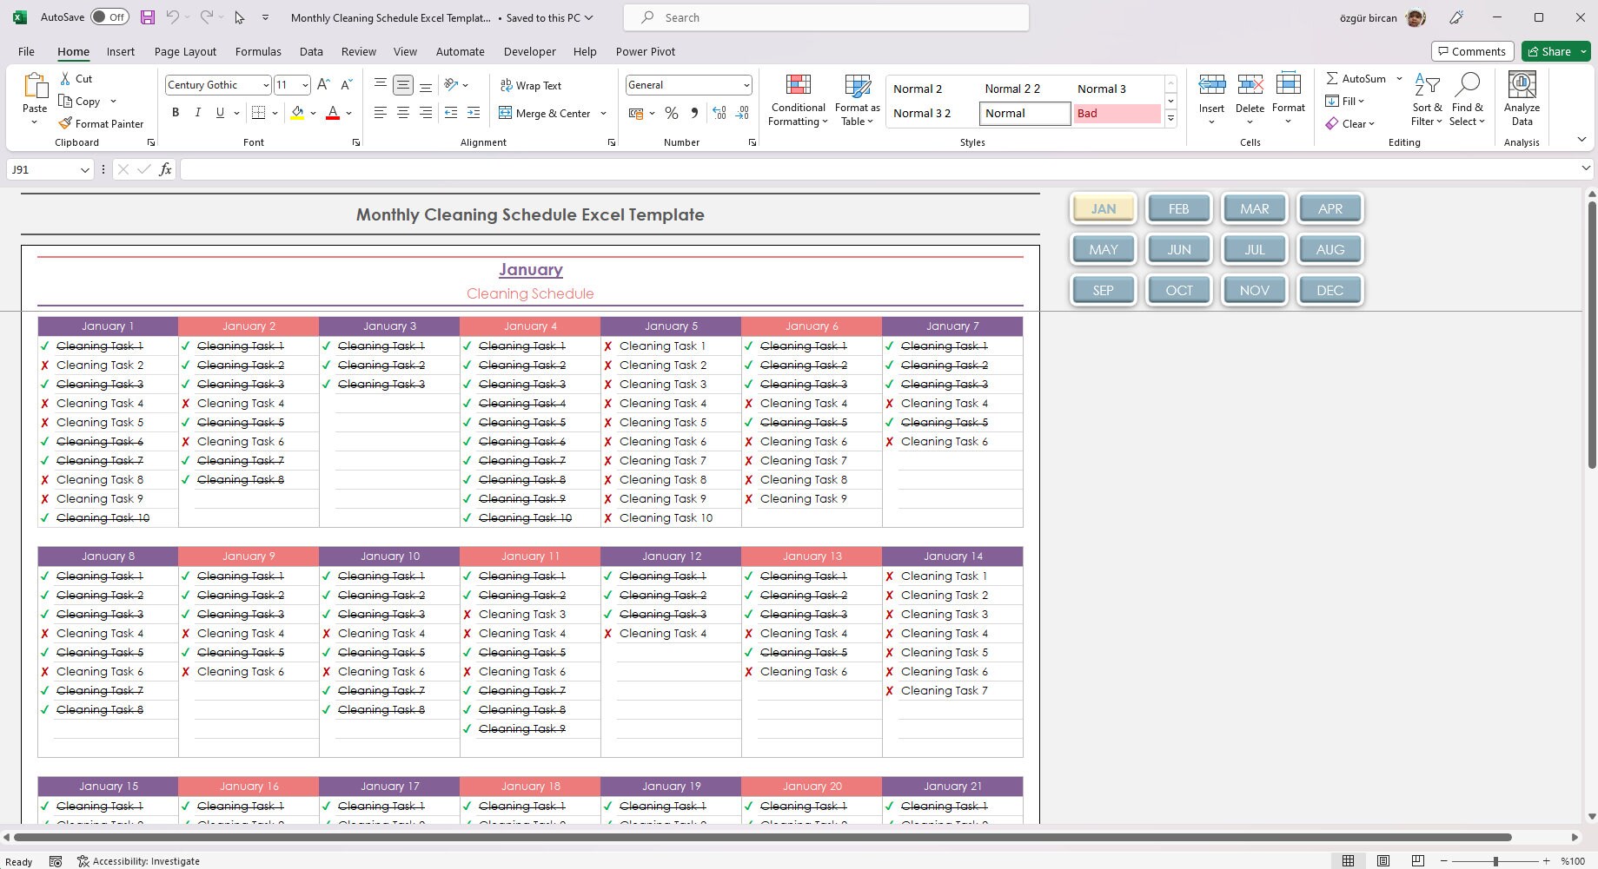Switch to Page Layout view in status bar

coord(1383,861)
